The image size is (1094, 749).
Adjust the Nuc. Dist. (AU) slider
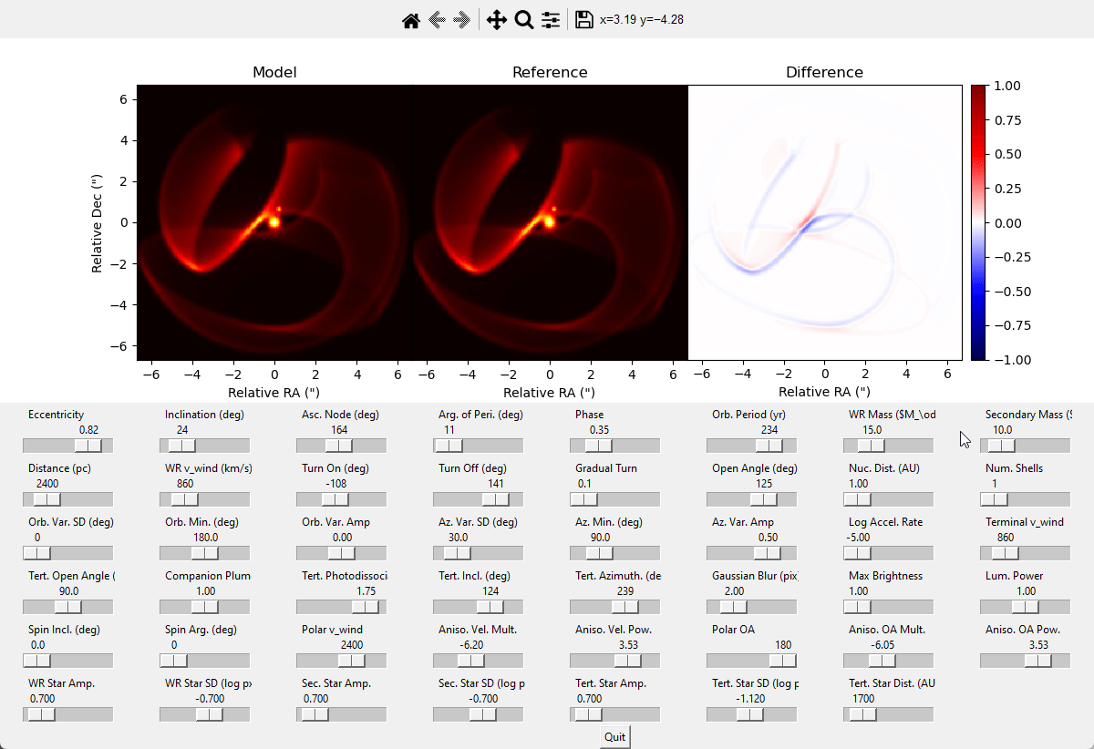pos(888,499)
